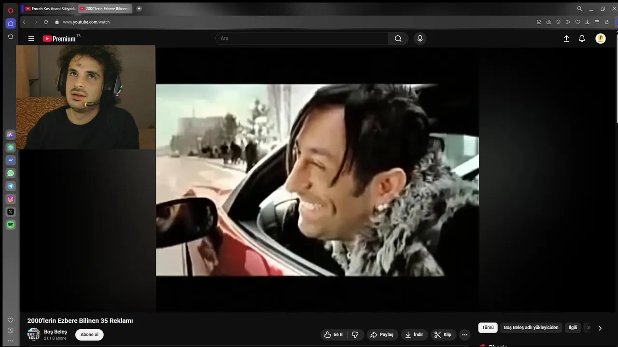Viewport: 618px width, 347px height.
Task: Open Opera start page home icon
Action: (x=11, y=23)
